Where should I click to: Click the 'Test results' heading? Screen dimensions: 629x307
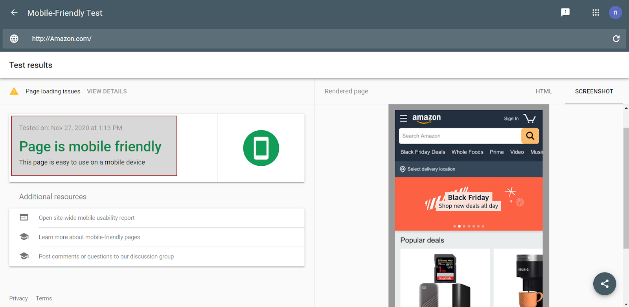[31, 65]
